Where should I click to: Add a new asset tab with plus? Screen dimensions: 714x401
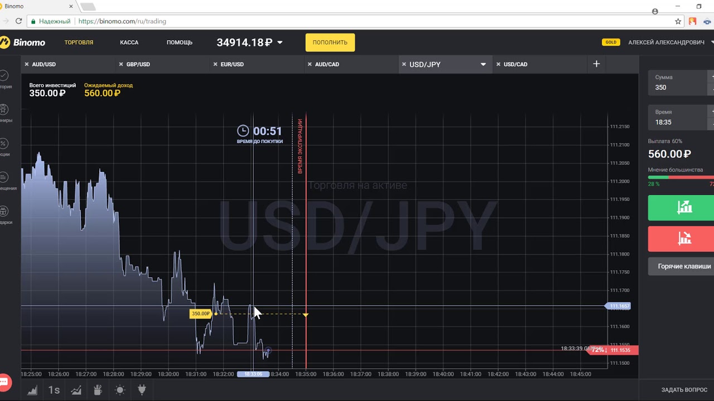[x=596, y=64]
